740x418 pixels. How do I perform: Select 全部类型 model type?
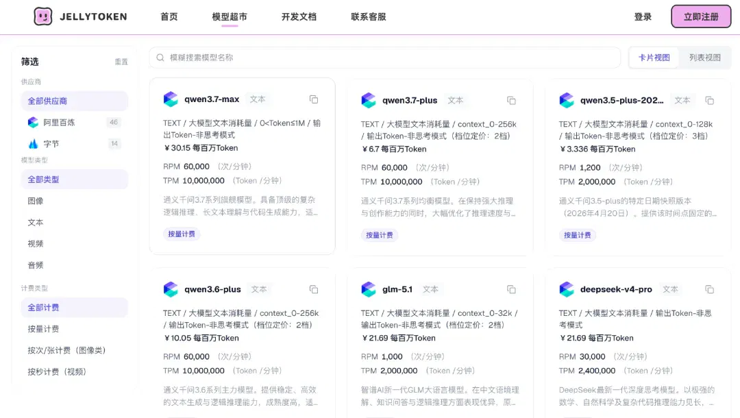click(x=75, y=180)
